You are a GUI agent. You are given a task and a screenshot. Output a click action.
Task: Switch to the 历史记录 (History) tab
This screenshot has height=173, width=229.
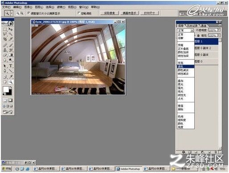[x=192, y=25]
